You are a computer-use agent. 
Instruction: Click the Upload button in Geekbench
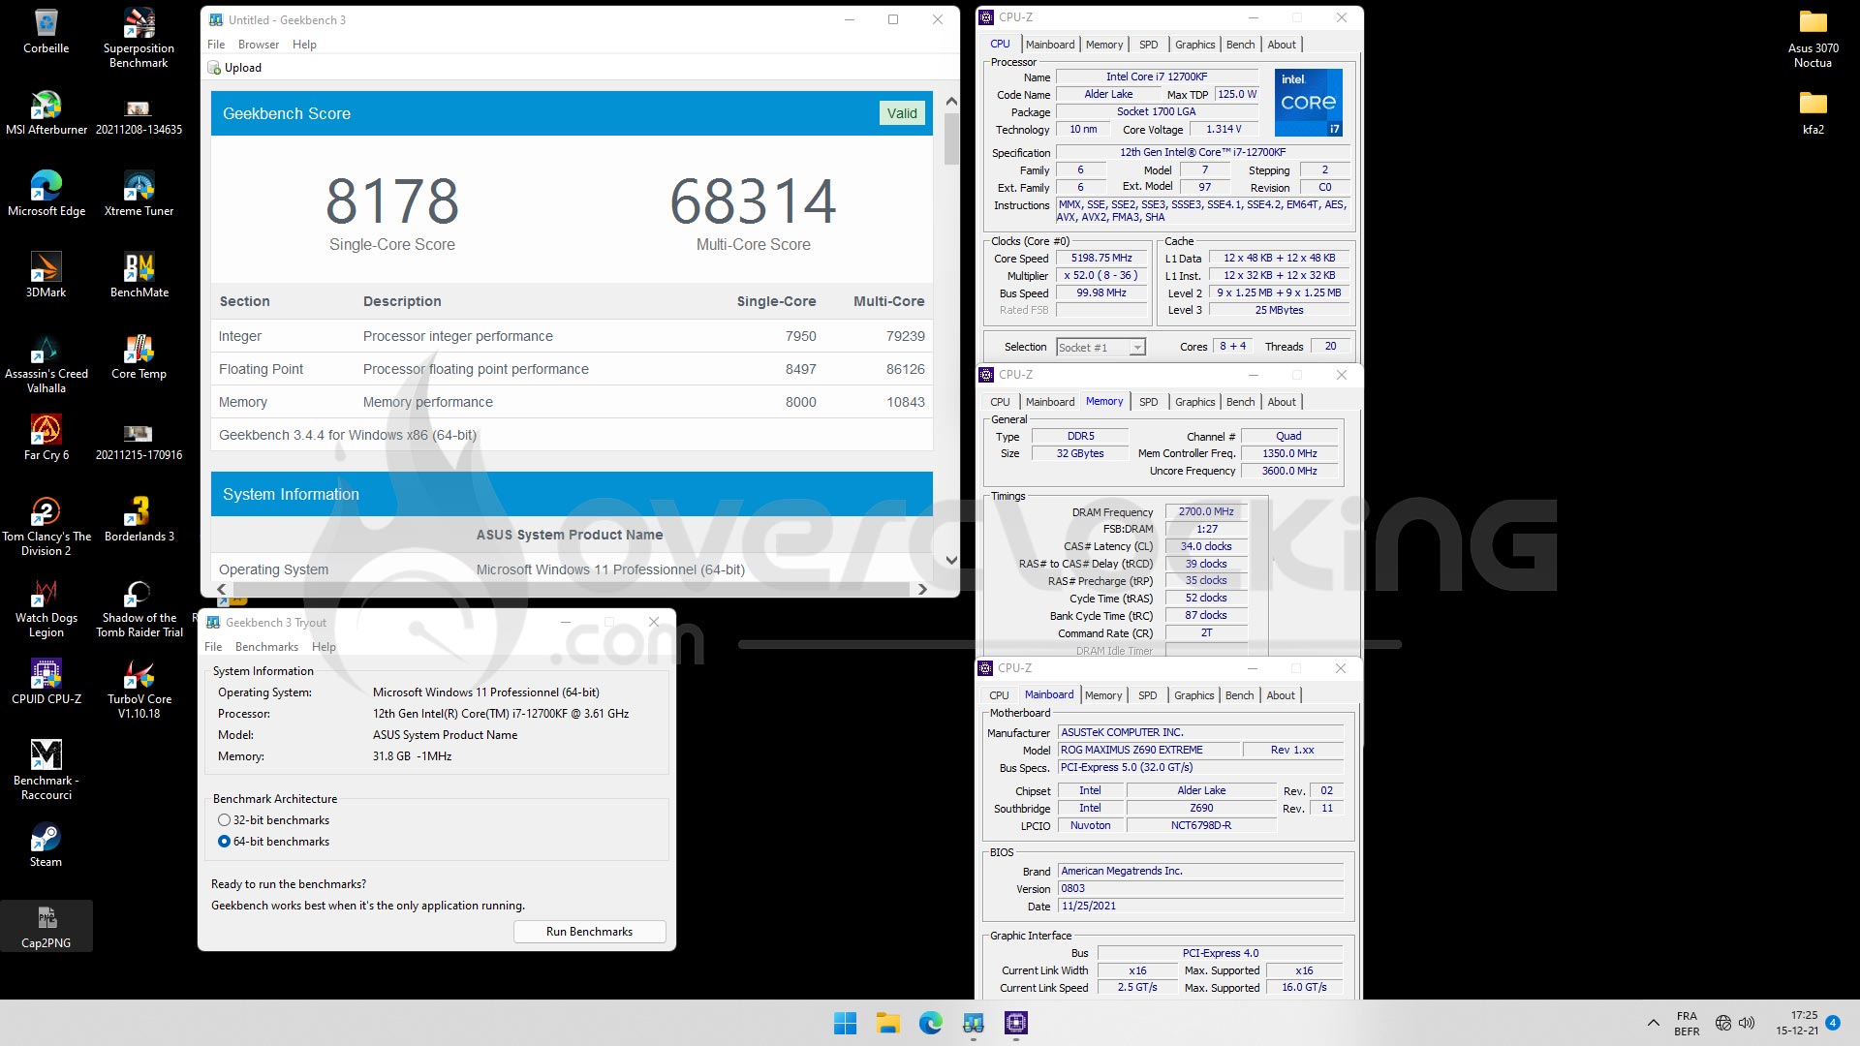coord(234,68)
